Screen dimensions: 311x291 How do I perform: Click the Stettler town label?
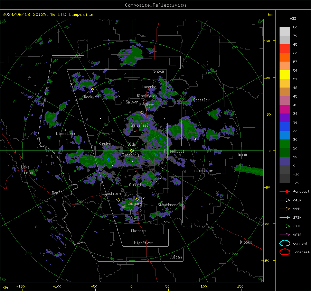tap(201, 100)
